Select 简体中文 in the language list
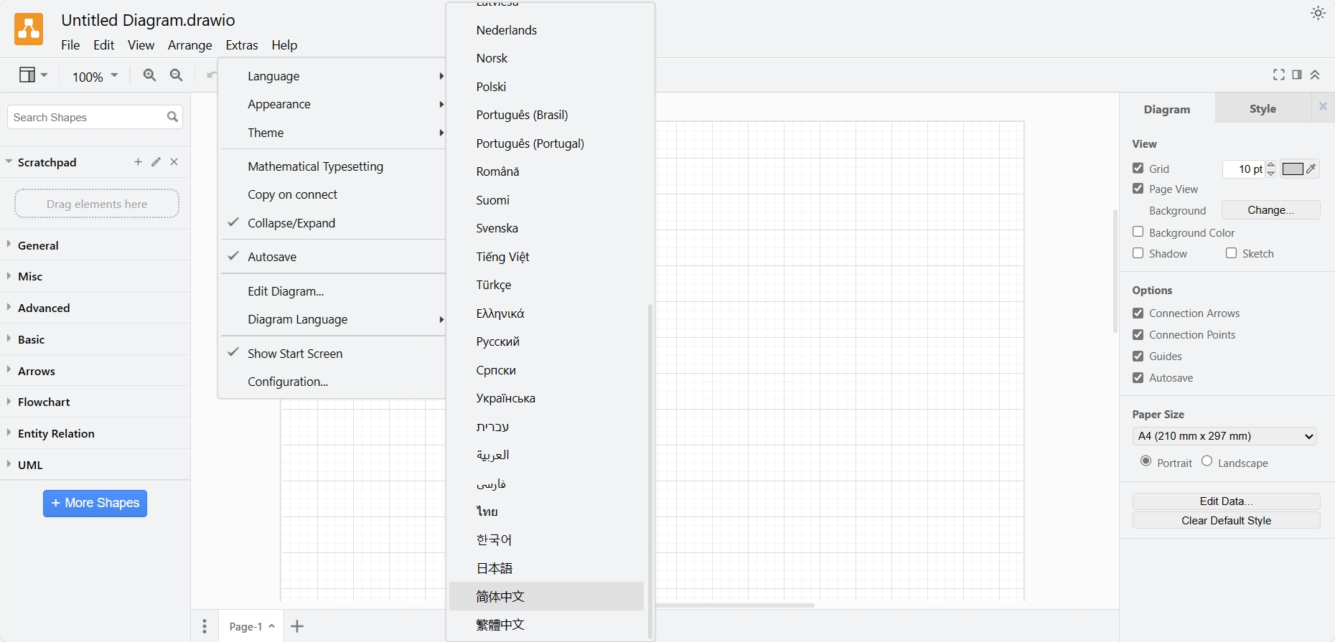The height and width of the screenshot is (642, 1335). click(x=546, y=596)
